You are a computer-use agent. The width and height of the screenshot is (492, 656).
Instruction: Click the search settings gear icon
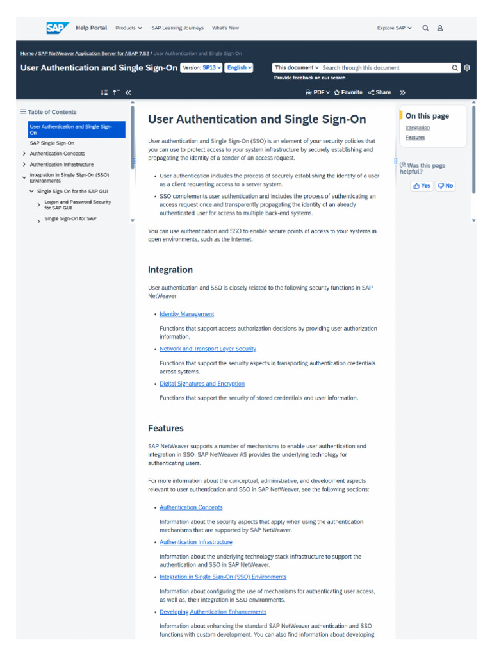coord(467,68)
